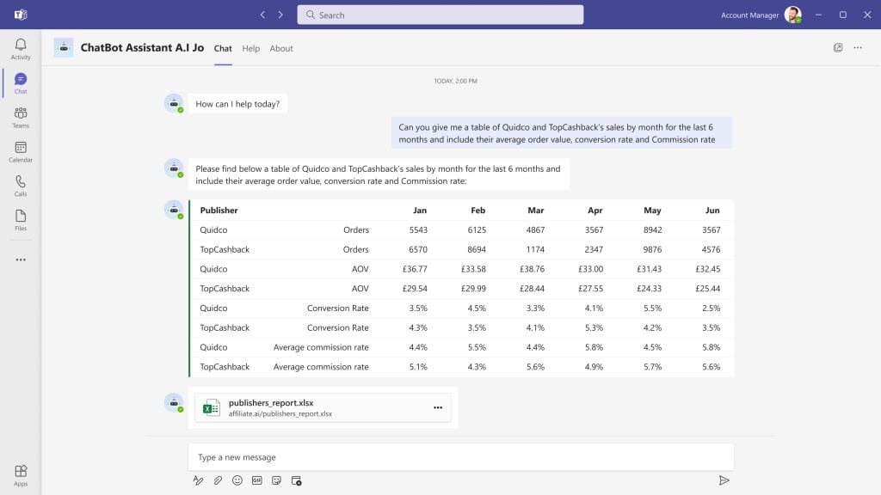The height and width of the screenshot is (495, 881).
Task: Click the Quidco Conversion Rate May value 5.5%
Action: [652, 309]
